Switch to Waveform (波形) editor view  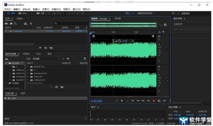click(11, 13)
